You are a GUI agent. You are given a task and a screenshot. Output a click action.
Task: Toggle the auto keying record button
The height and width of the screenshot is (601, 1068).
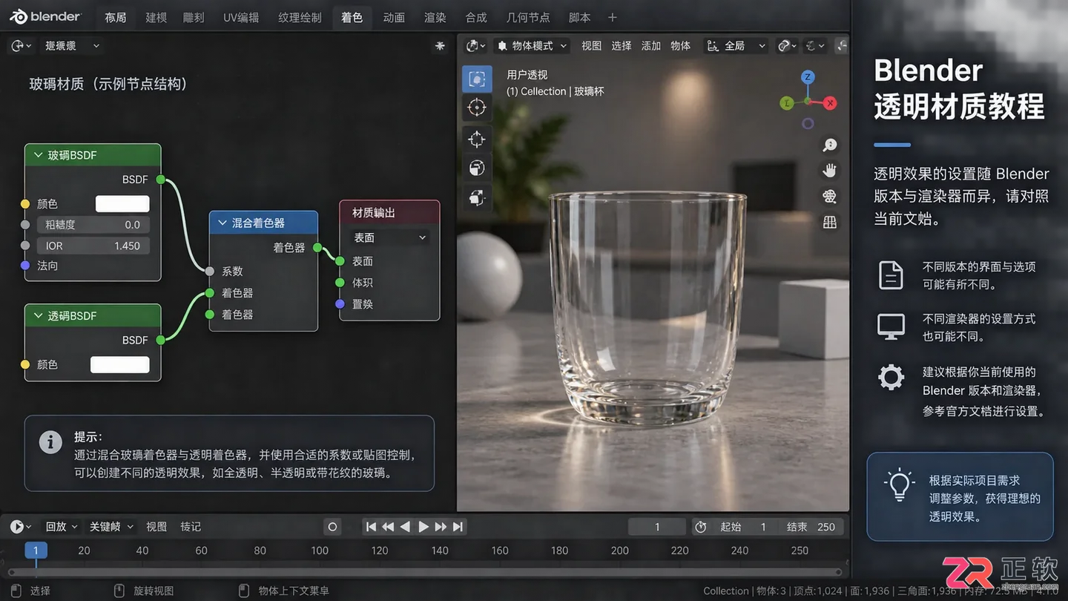(332, 527)
